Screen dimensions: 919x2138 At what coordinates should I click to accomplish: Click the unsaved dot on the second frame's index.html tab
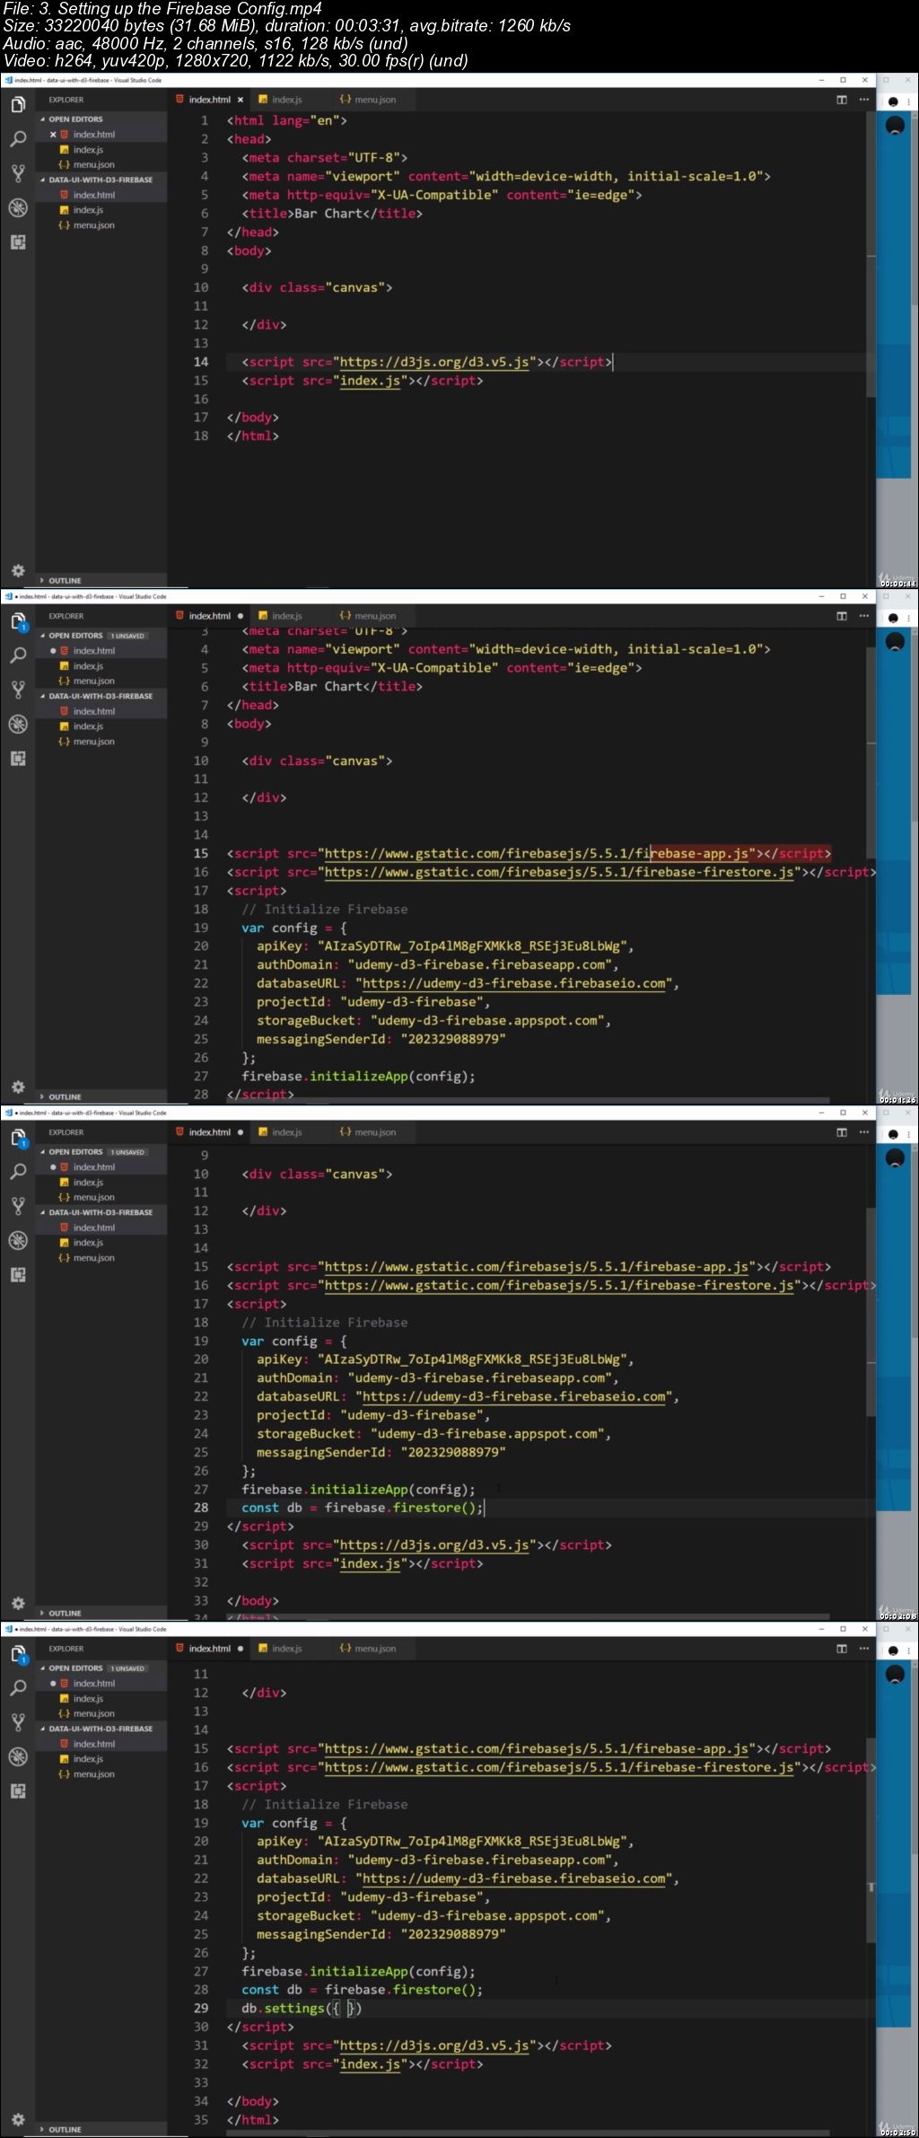coord(241,616)
